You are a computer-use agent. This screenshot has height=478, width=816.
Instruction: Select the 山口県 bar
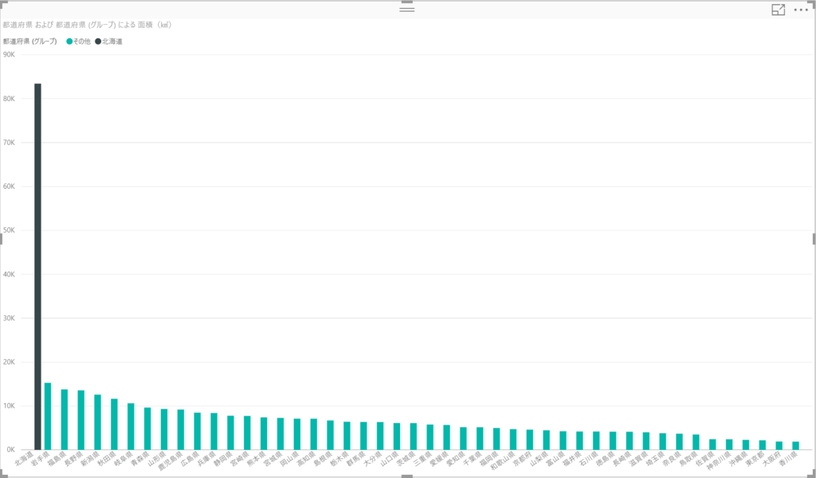397,436
